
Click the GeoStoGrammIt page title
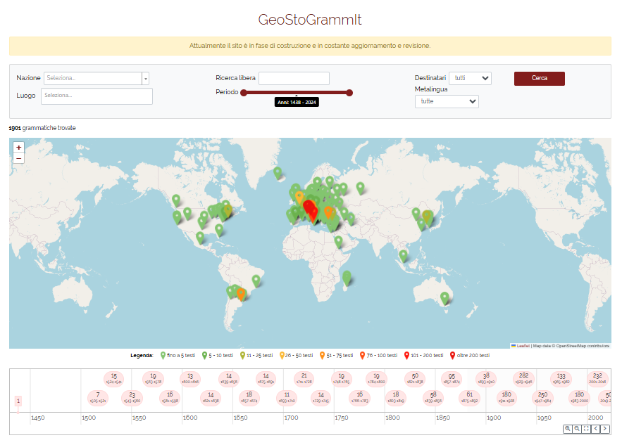310,20
